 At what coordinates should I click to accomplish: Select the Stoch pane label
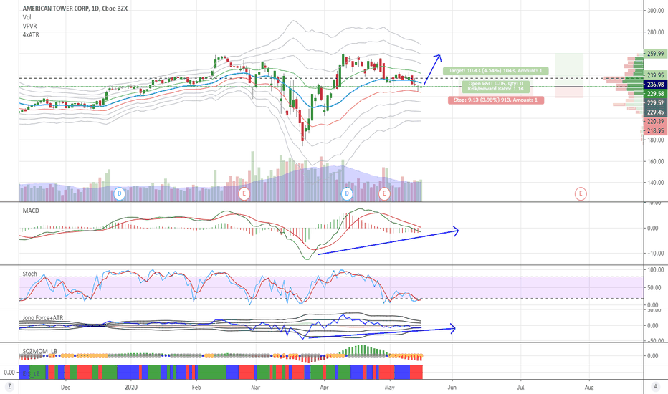(x=30, y=274)
